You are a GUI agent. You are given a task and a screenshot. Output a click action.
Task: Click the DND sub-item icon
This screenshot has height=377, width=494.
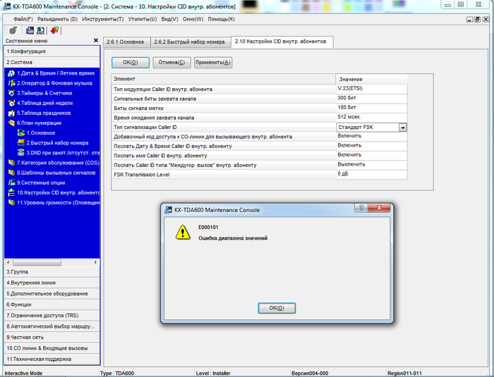[20, 153]
